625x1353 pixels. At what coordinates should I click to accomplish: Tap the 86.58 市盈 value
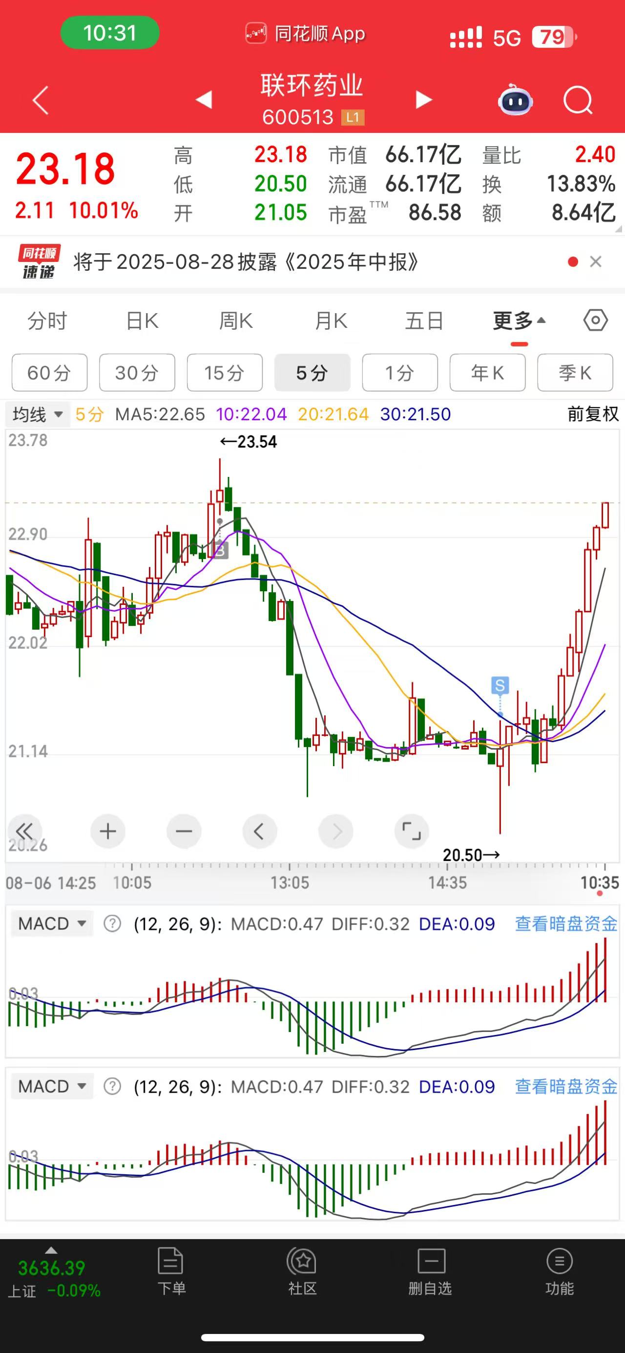[x=435, y=213]
